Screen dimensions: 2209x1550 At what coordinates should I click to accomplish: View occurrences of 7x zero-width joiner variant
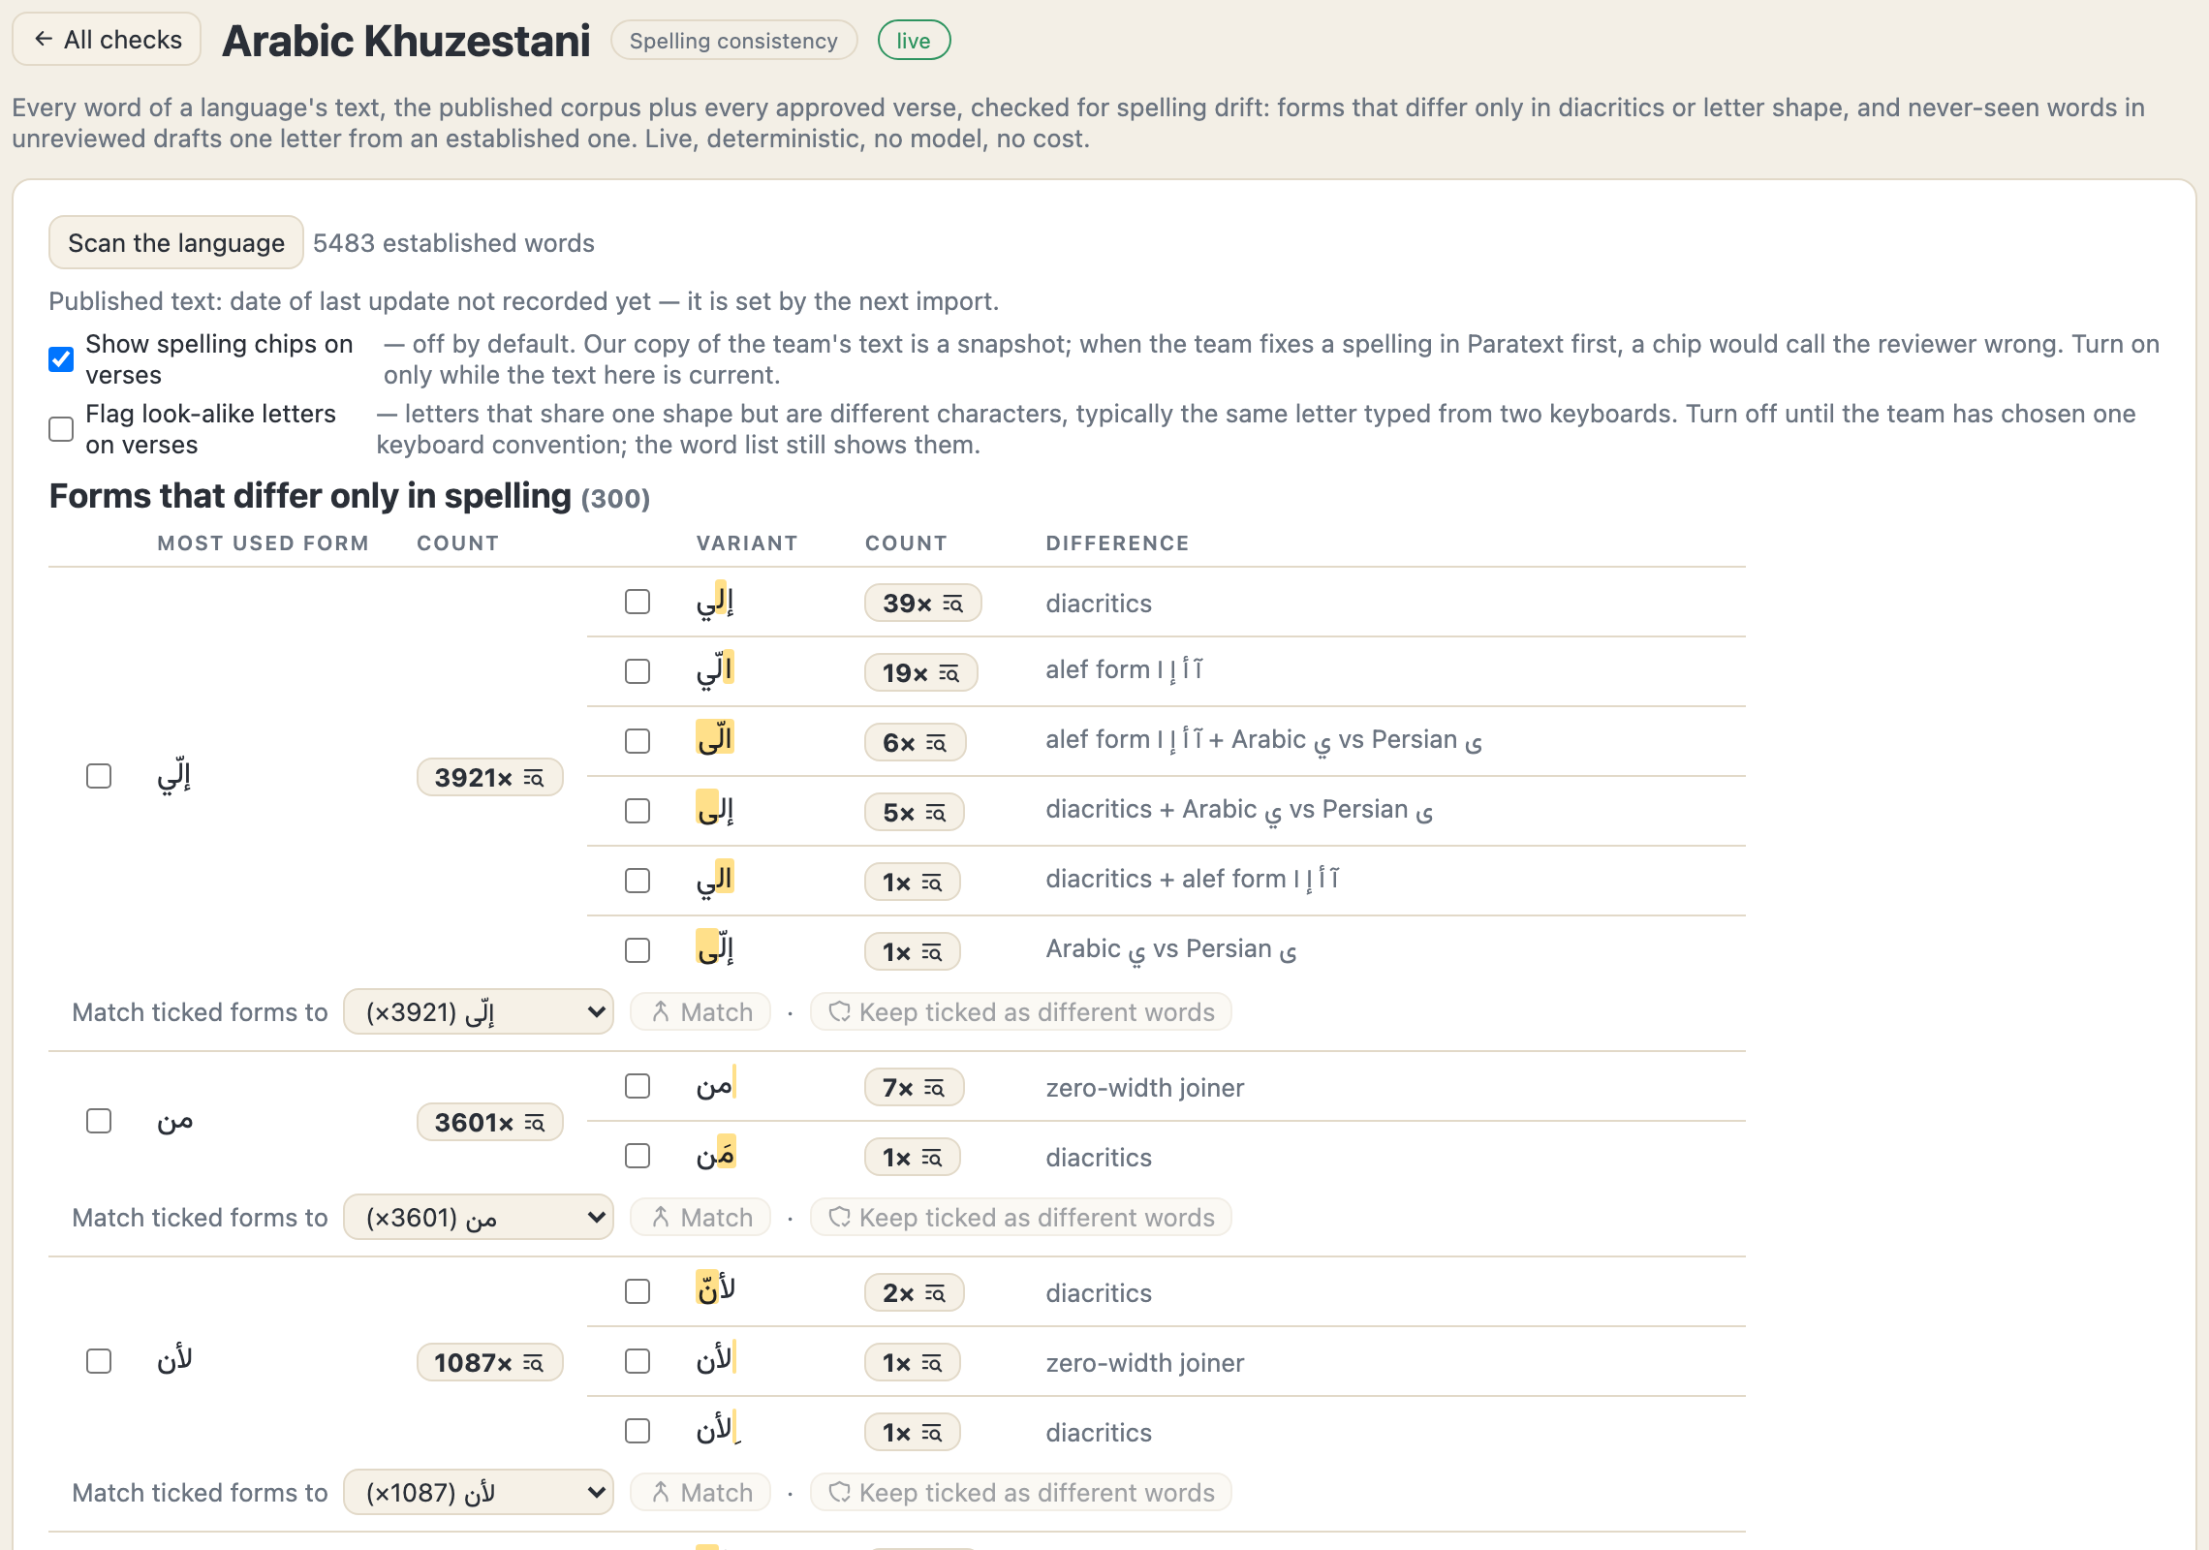tap(914, 1087)
